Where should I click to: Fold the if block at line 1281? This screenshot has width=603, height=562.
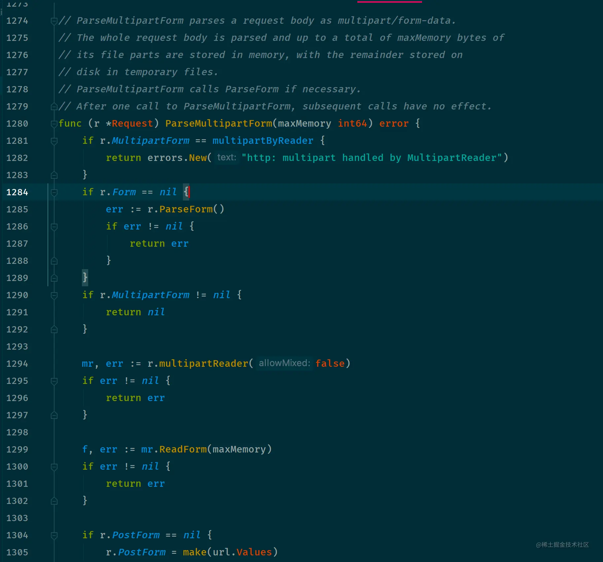tap(54, 141)
